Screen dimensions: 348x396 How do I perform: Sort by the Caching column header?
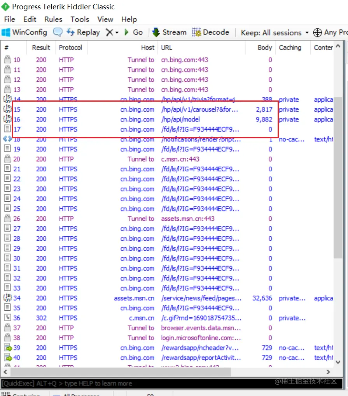294,48
